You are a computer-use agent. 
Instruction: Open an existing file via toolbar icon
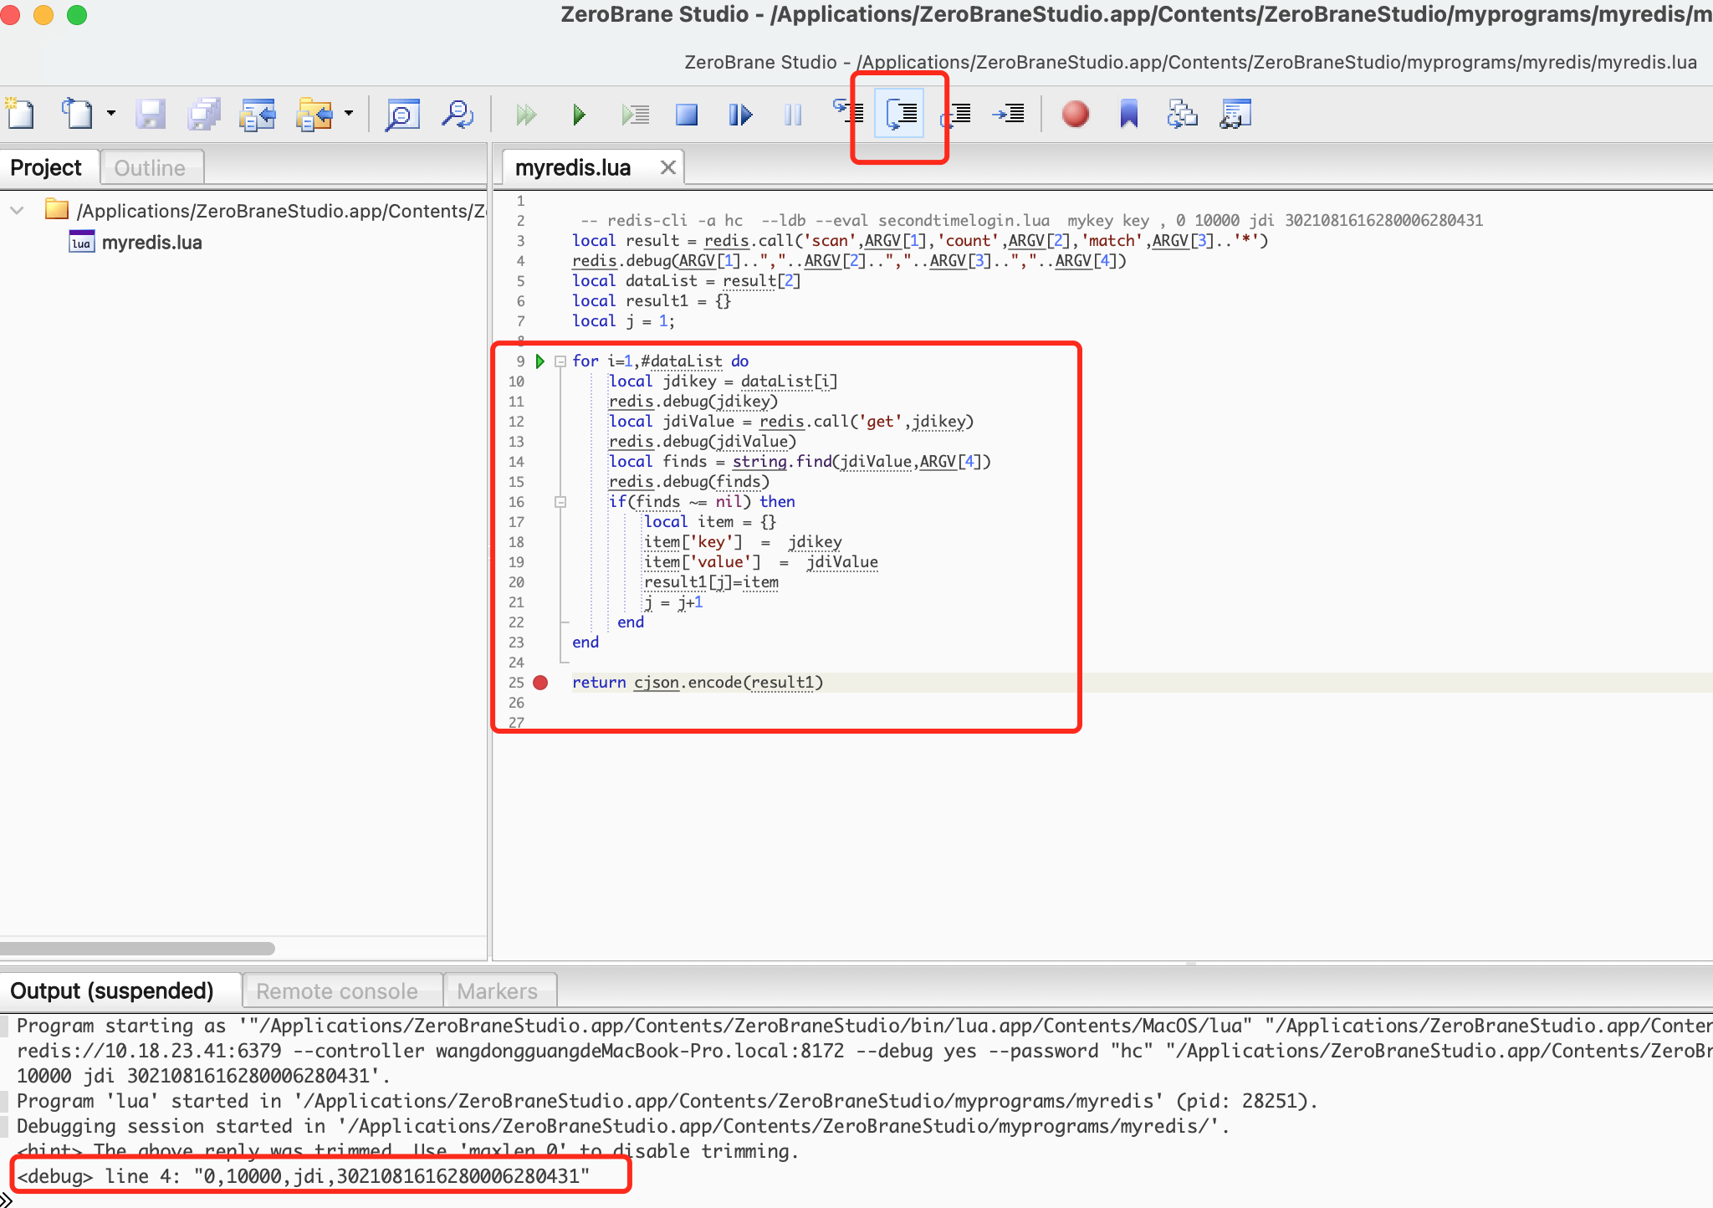click(x=78, y=113)
